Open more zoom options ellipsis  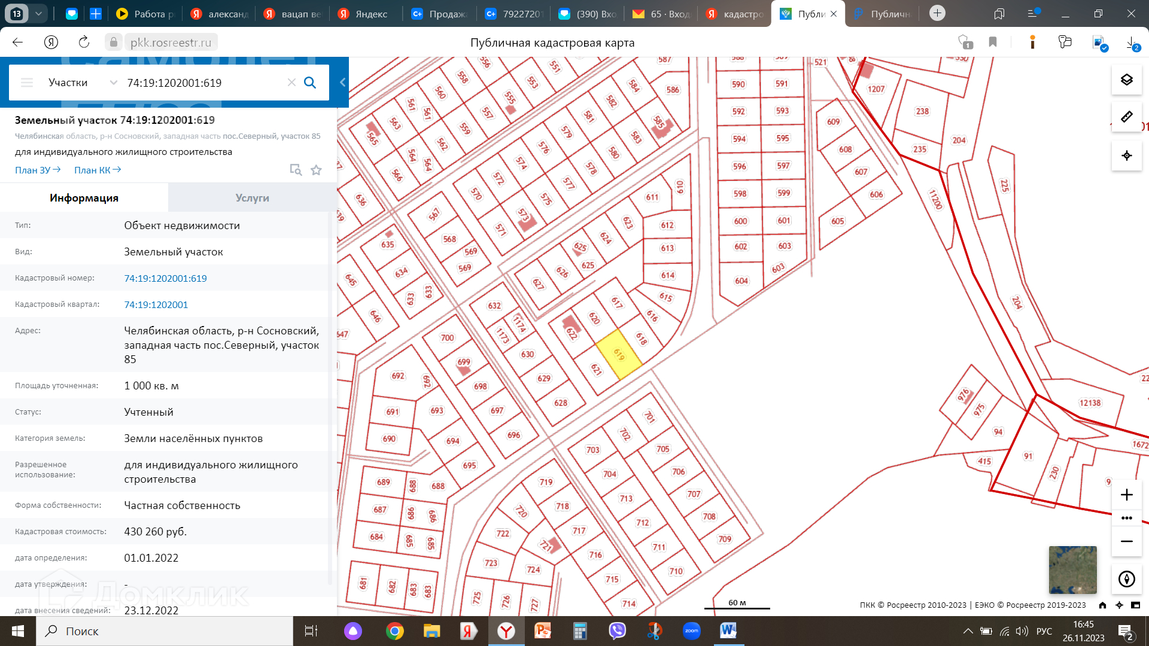tap(1126, 518)
